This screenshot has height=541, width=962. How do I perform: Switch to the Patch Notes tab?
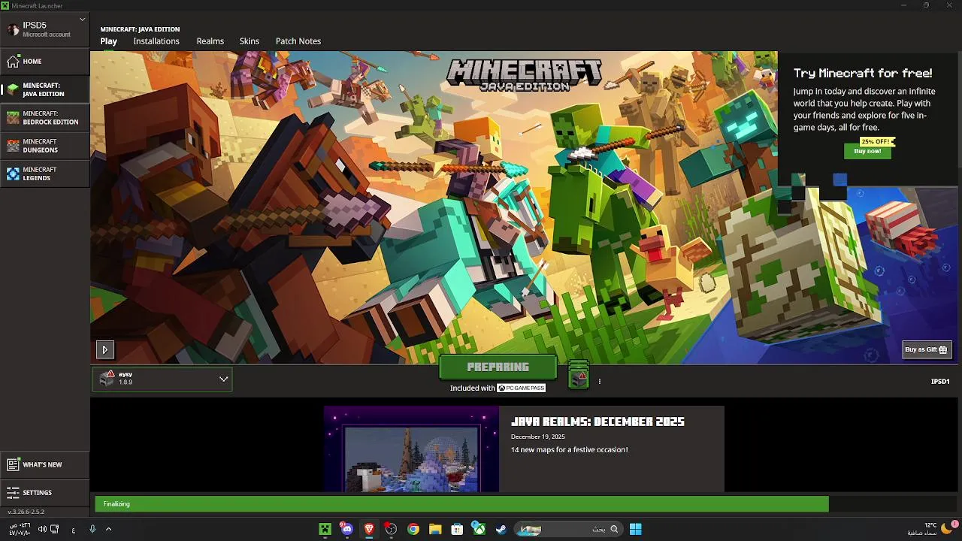pyautogui.click(x=298, y=41)
